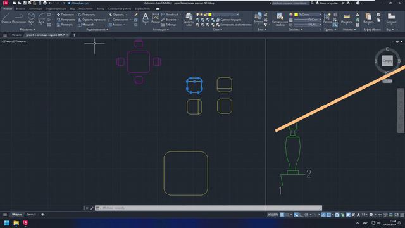Expand the Свойства panel dropdown
The image size is (405, 228).
tap(296, 30)
